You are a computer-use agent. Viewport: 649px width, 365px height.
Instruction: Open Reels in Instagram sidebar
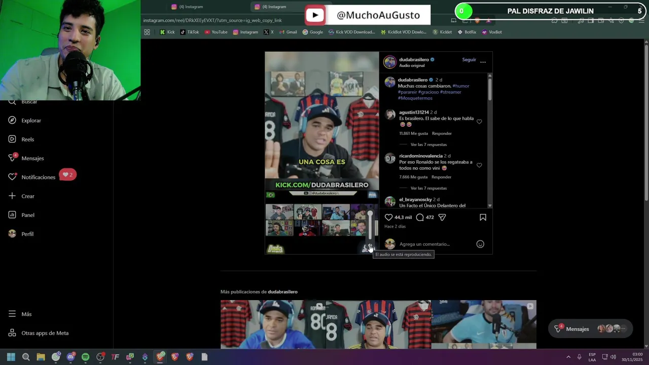[x=21, y=139]
